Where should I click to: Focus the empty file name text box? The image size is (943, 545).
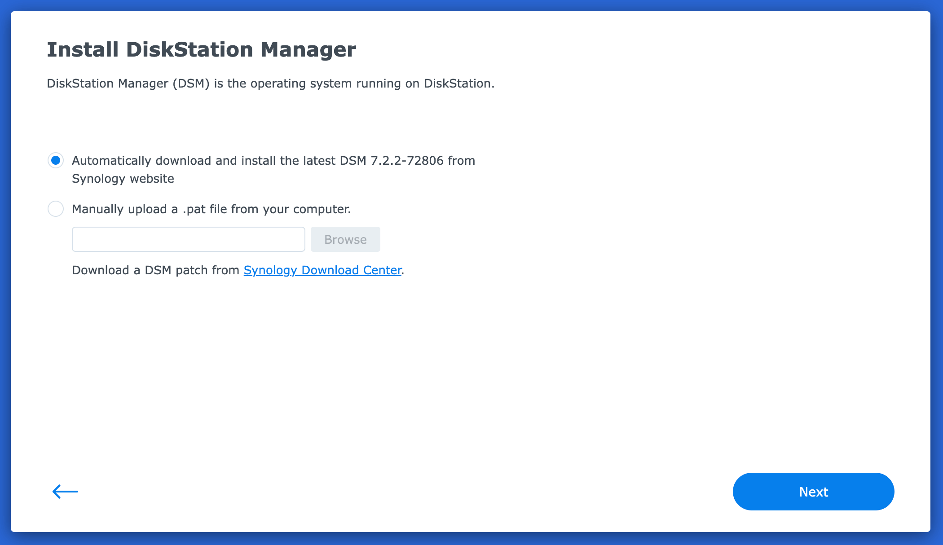(188, 239)
